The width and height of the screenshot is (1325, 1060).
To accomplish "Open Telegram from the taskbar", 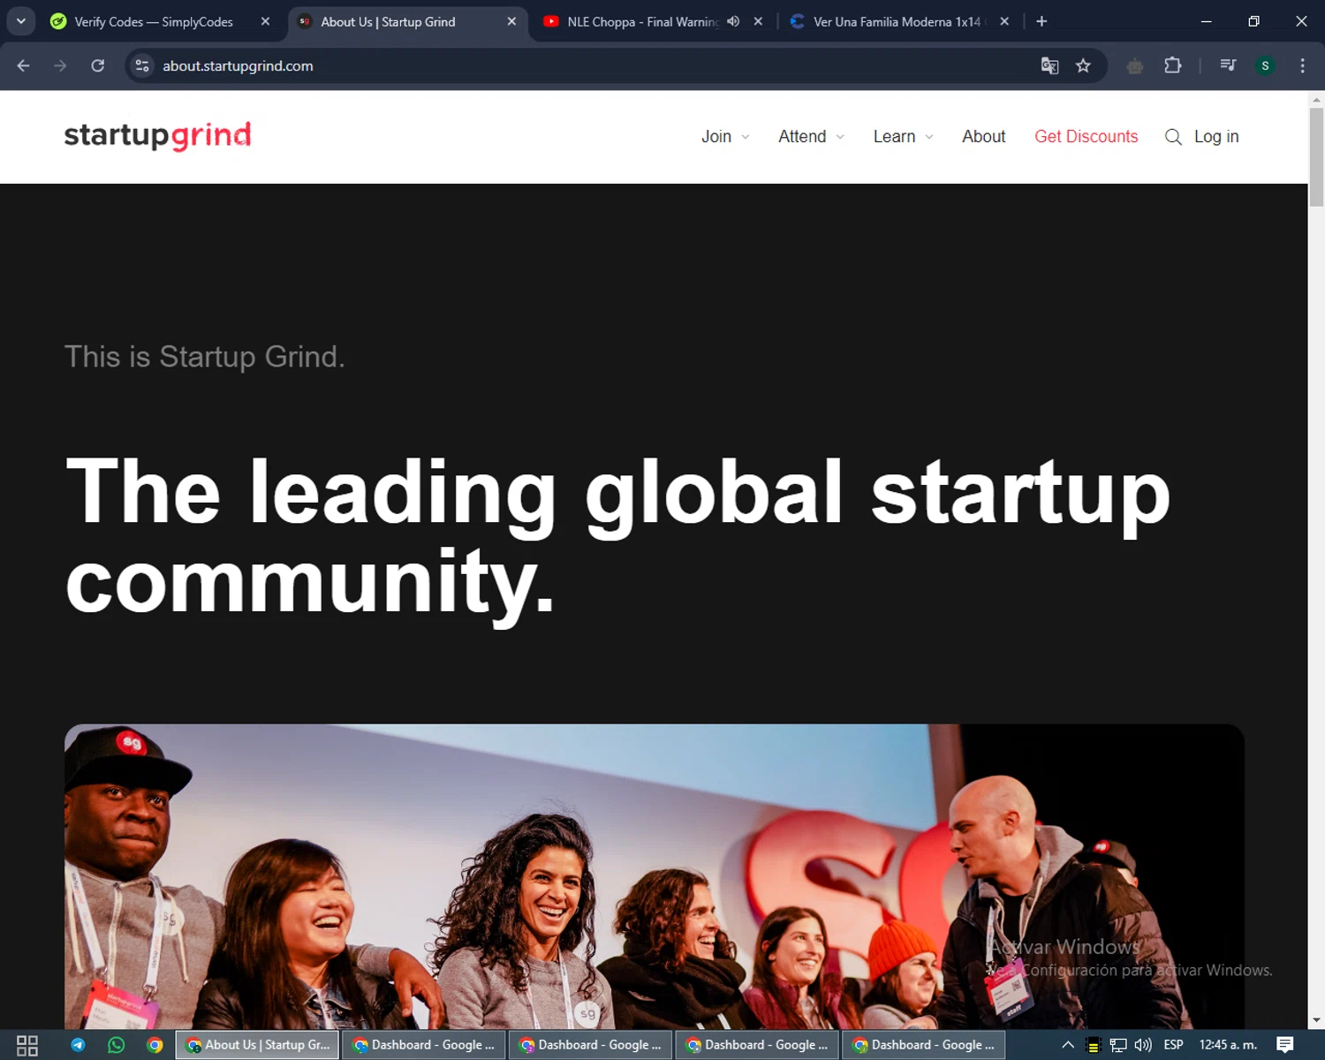I will click(78, 1045).
